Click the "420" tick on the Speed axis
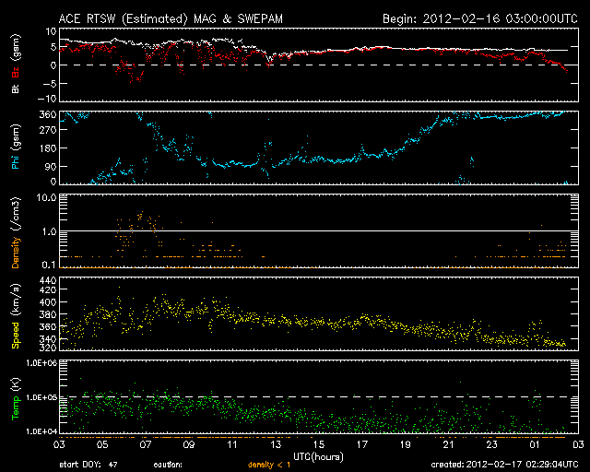Viewport: 590px width, 472px height. tap(47, 289)
